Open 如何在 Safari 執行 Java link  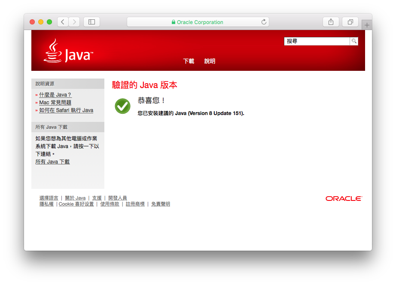pos(66,110)
